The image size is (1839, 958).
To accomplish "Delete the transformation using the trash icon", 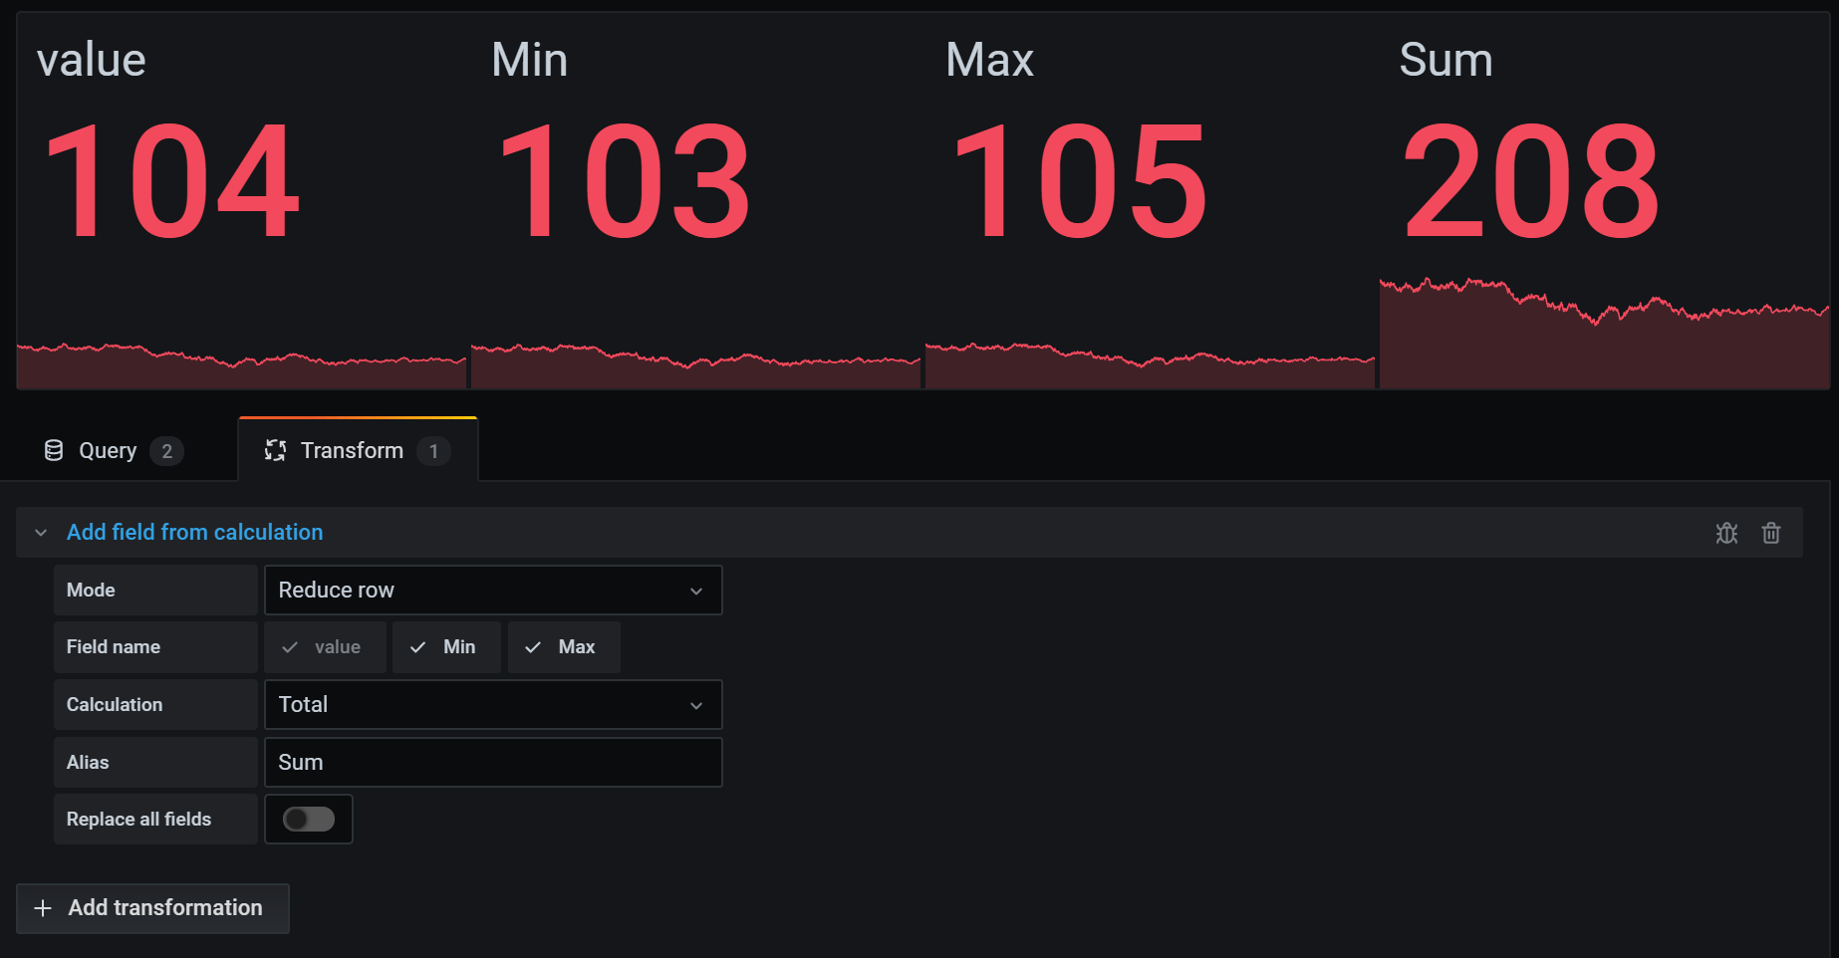I will click(1771, 533).
